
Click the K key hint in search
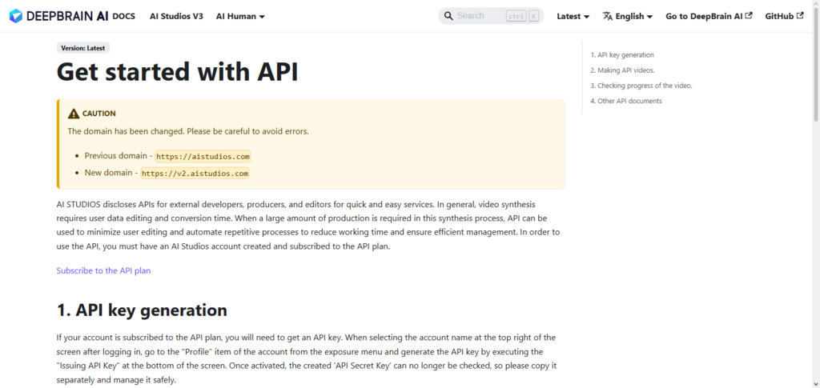pos(533,16)
